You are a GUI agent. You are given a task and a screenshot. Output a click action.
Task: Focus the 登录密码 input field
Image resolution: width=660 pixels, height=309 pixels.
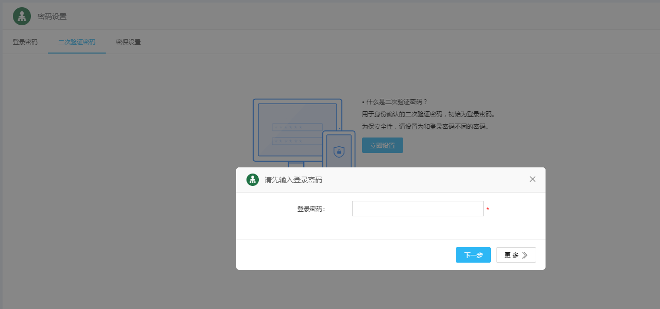pos(418,209)
